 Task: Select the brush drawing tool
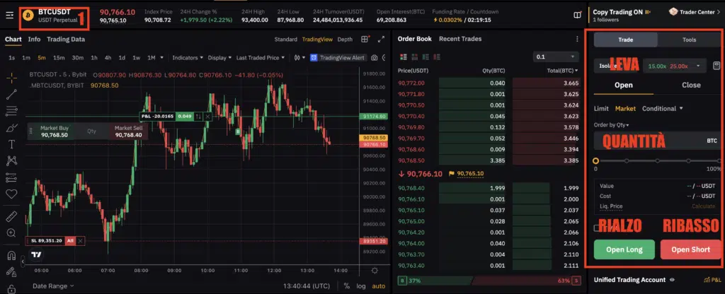point(11,127)
